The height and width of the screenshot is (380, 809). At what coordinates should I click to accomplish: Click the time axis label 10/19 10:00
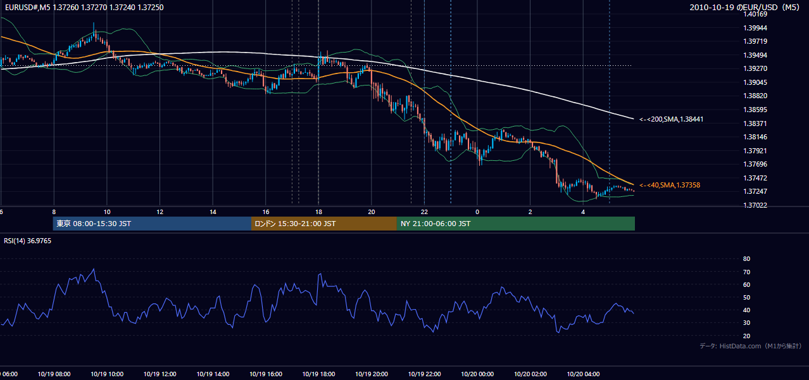107,374
